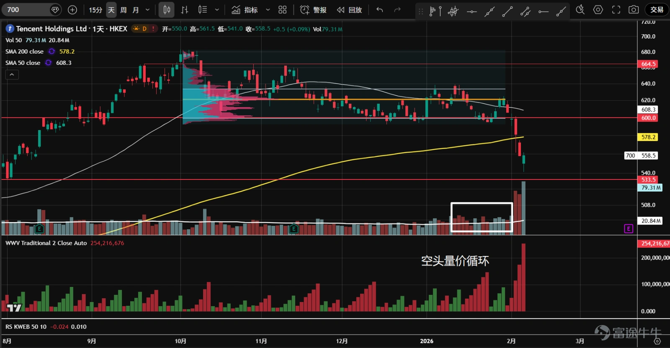
Task: Select the extended line drawing tool
Action: 490,11
